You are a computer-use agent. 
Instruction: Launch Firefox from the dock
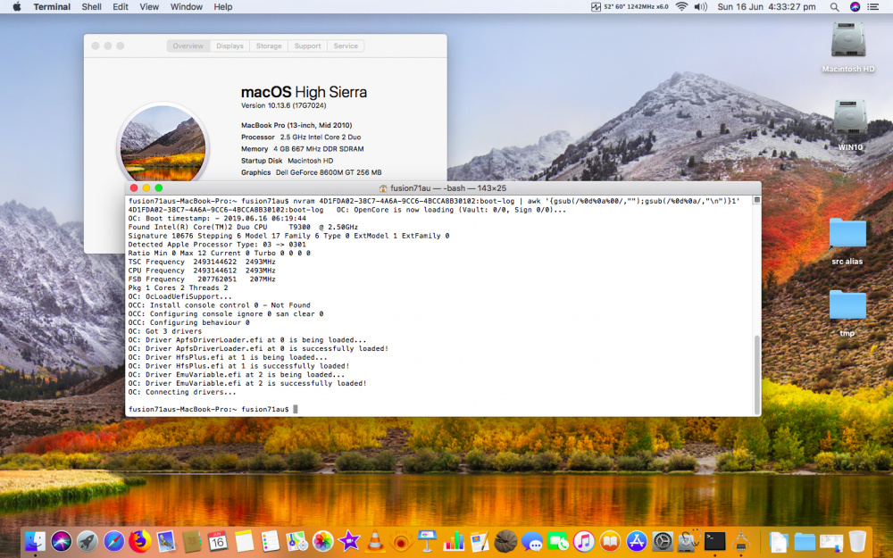click(139, 541)
